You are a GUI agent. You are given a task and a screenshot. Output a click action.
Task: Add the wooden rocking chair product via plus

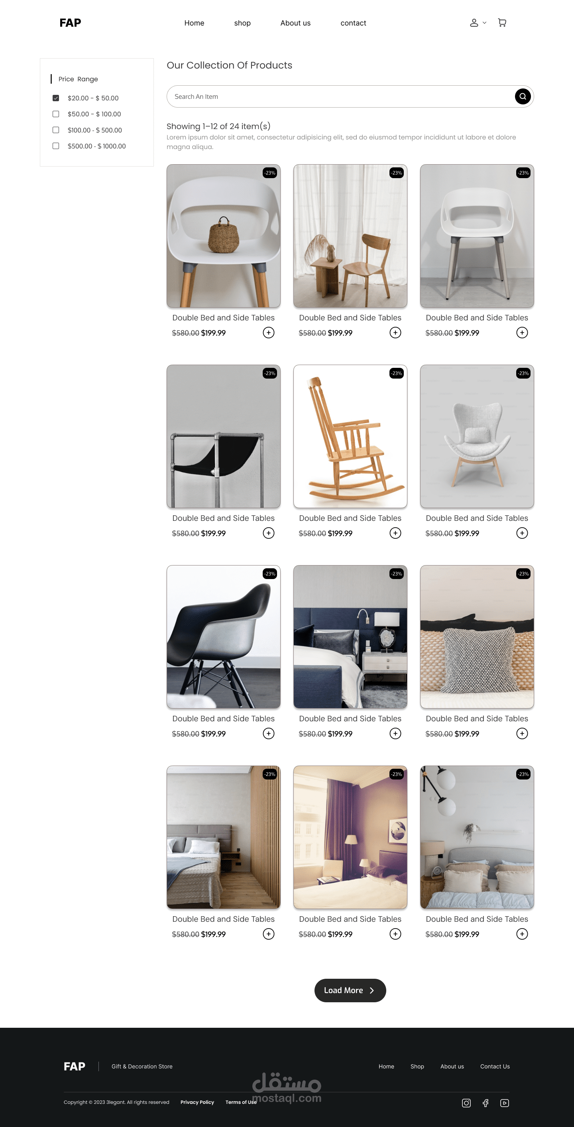point(395,533)
